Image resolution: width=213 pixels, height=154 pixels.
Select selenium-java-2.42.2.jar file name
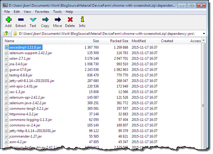click(28, 103)
